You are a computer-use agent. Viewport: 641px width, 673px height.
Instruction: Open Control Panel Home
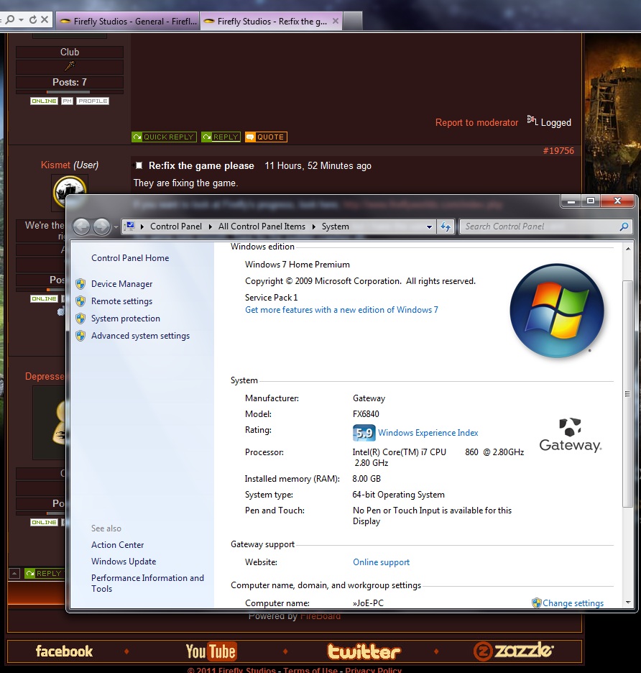(130, 258)
